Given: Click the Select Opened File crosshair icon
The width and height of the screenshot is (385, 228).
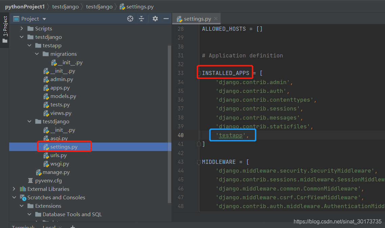Looking at the screenshot, I should 130,19.
